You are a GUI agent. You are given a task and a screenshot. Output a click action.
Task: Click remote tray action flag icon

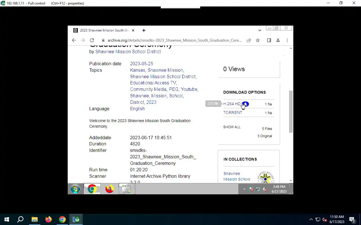click(251, 189)
